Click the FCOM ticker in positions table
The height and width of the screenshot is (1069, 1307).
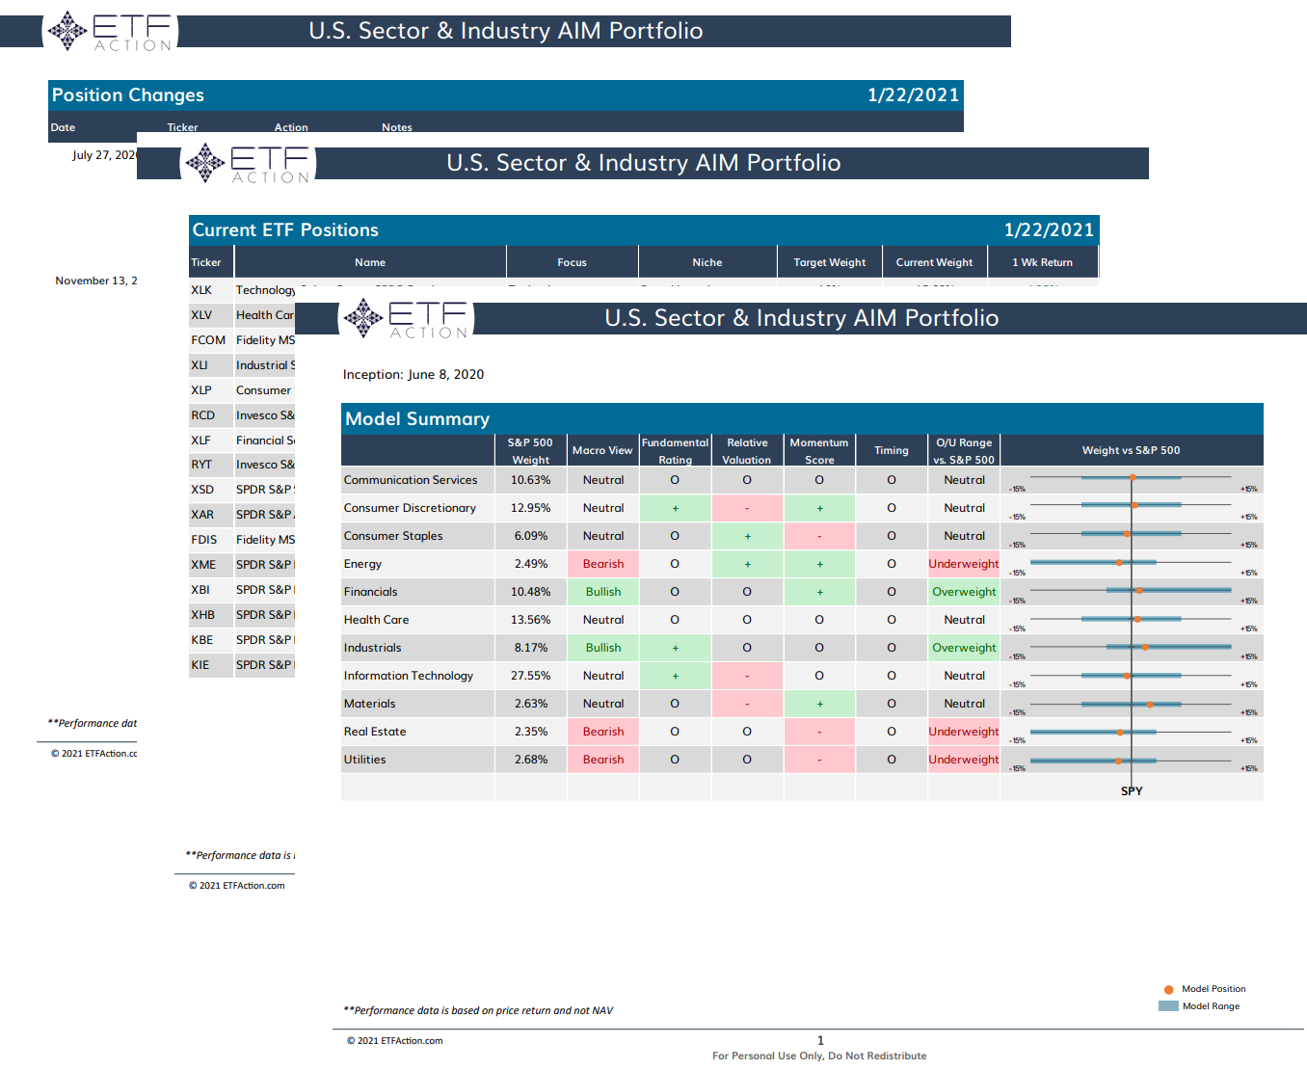click(208, 340)
